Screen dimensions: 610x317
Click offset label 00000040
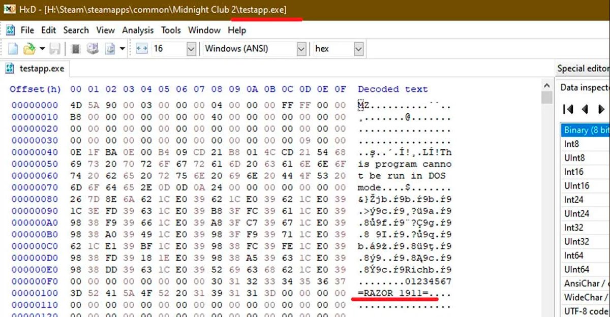[x=35, y=152]
